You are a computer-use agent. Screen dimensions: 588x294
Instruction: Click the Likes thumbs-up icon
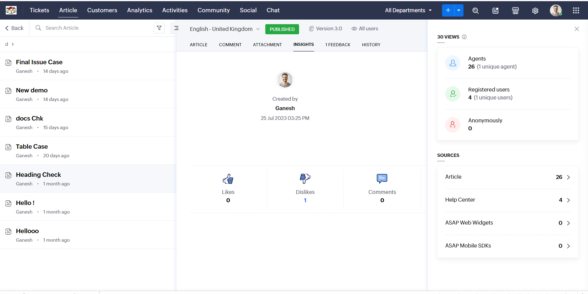click(x=228, y=179)
